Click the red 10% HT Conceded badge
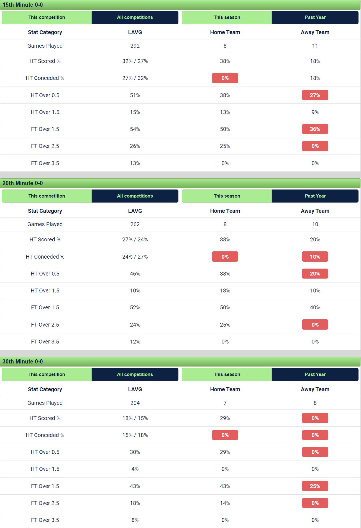The height and width of the screenshot is (528, 361). (315, 257)
